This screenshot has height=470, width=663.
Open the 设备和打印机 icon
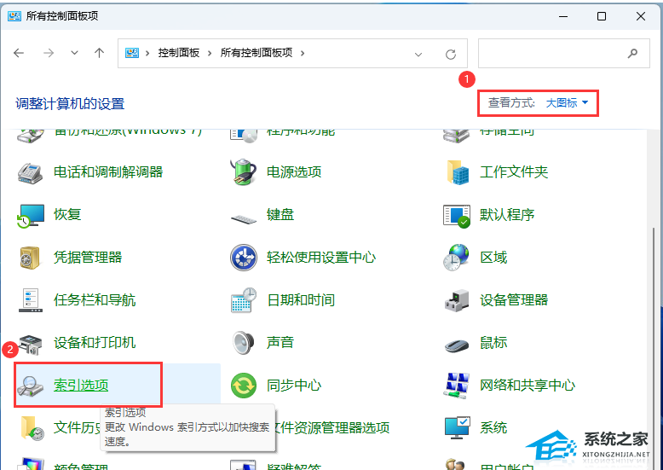pyautogui.click(x=31, y=342)
